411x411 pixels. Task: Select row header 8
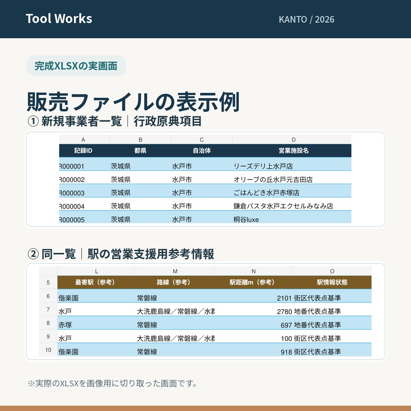[48, 323]
